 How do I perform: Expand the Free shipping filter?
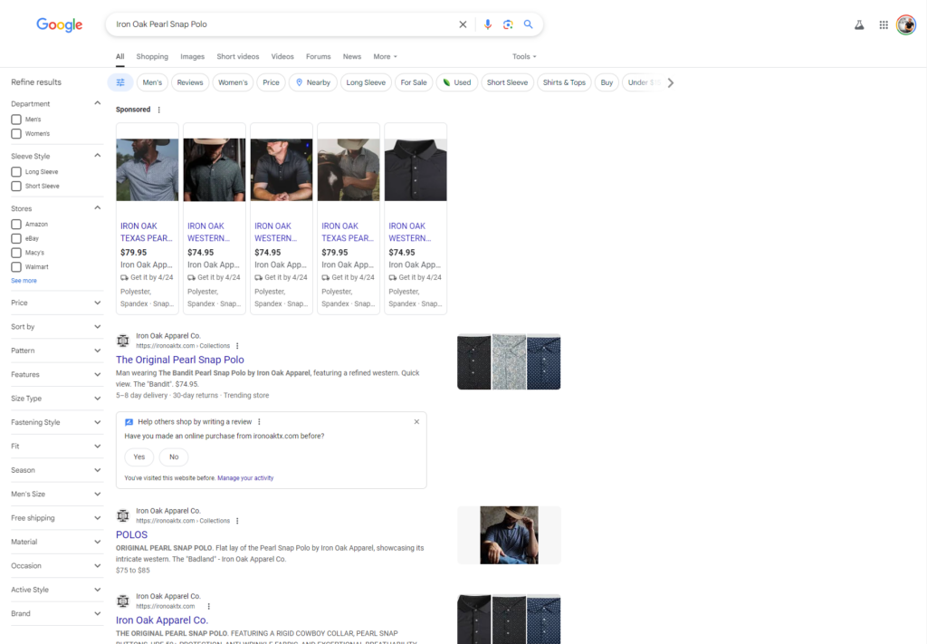click(x=56, y=518)
